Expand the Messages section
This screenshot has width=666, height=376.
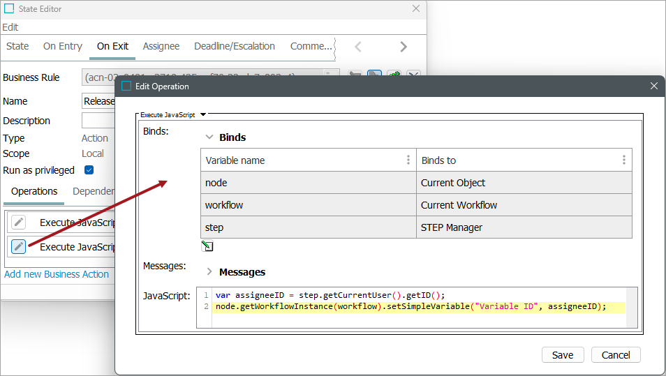pos(209,272)
